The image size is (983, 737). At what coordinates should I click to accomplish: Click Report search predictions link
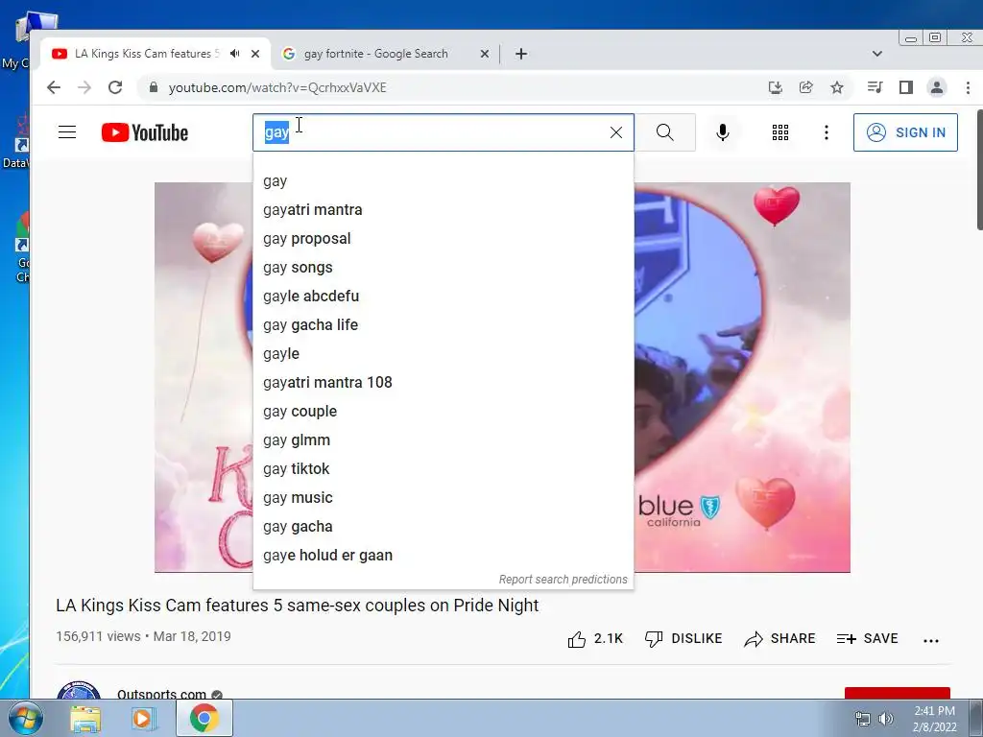(x=563, y=580)
